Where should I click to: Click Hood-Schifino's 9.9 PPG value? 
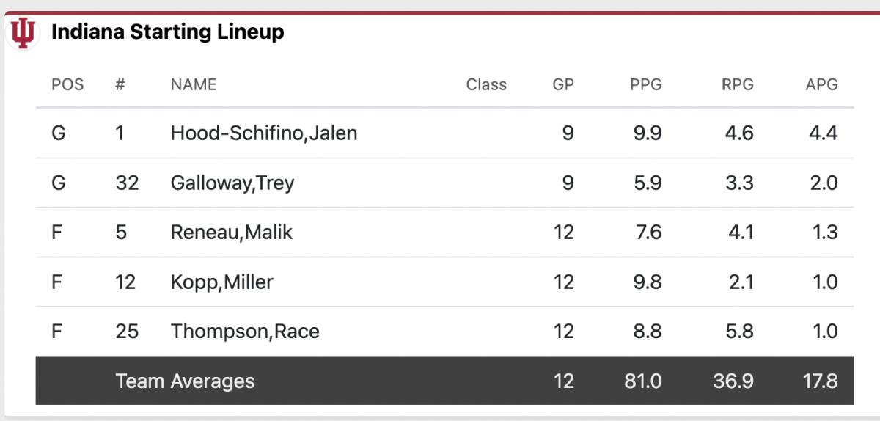pos(646,133)
